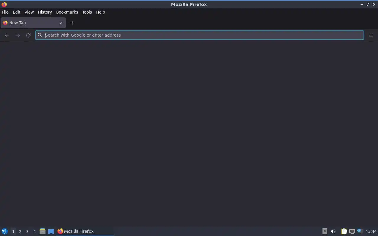Viewport: 378px width, 236px height.
Task: Go forward one page
Action: point(18,35)
